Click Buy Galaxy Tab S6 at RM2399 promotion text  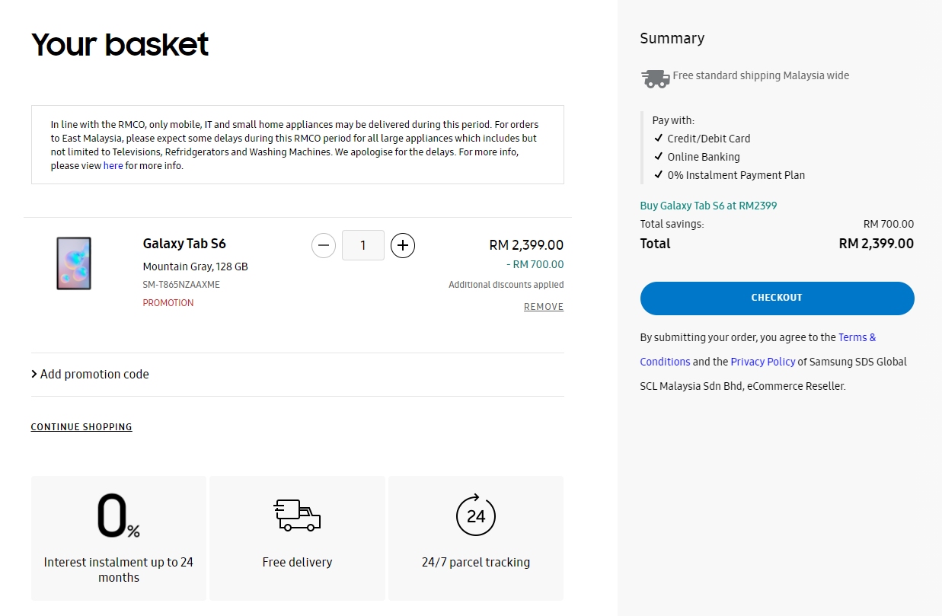click(x=708, y=206)
